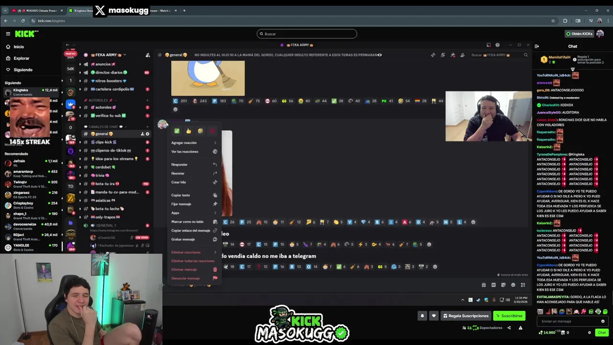The height and width of the screenshot is (345, 613).
Task: Send message with green Chat button
Action: point(602,333)
